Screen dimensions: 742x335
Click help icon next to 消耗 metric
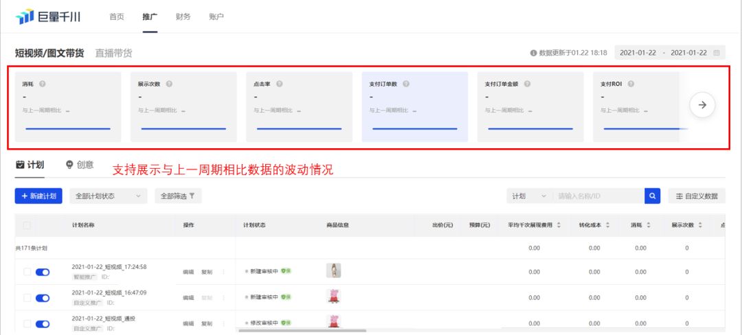click(43, 84)
